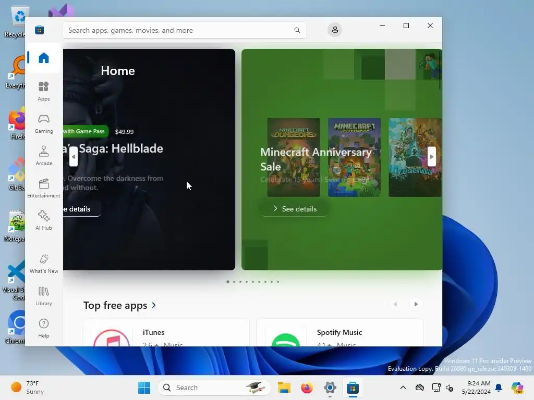
Task: Open the account profile icon
Action: pos(335,30)
